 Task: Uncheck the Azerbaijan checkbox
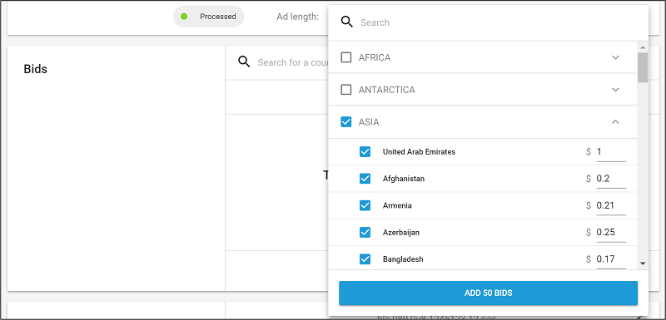(365, 232)
